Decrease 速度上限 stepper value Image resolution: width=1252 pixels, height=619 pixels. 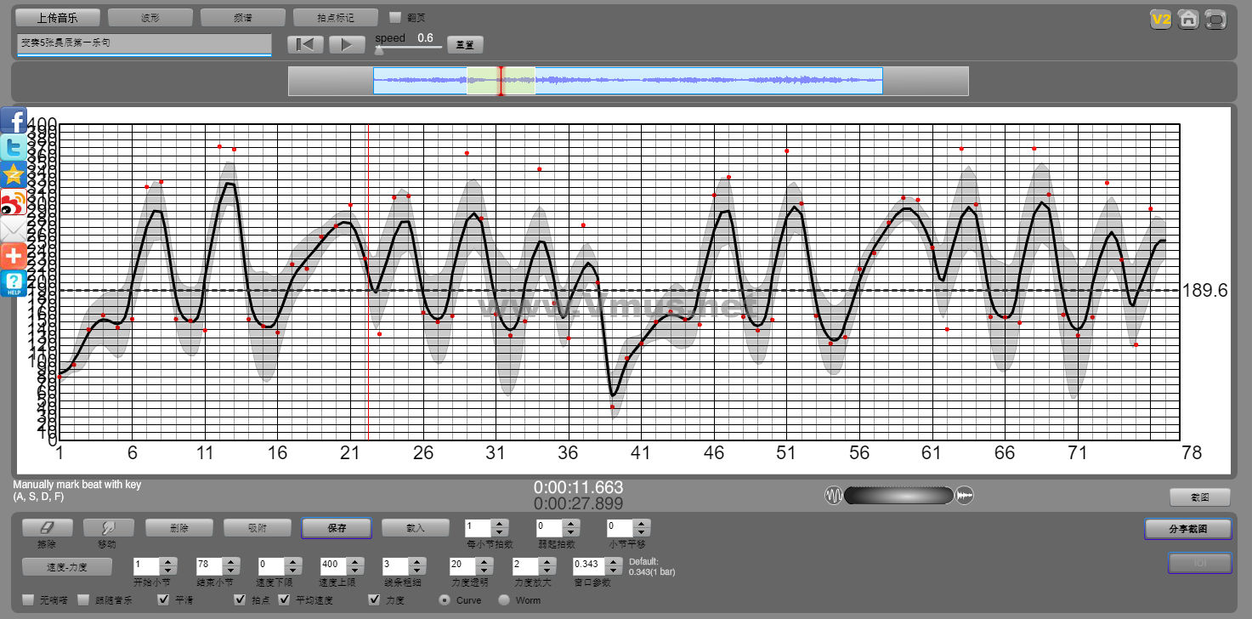(x=355, y=570)
